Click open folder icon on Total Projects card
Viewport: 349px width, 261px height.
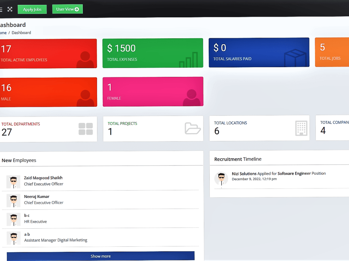pos(193,128)
